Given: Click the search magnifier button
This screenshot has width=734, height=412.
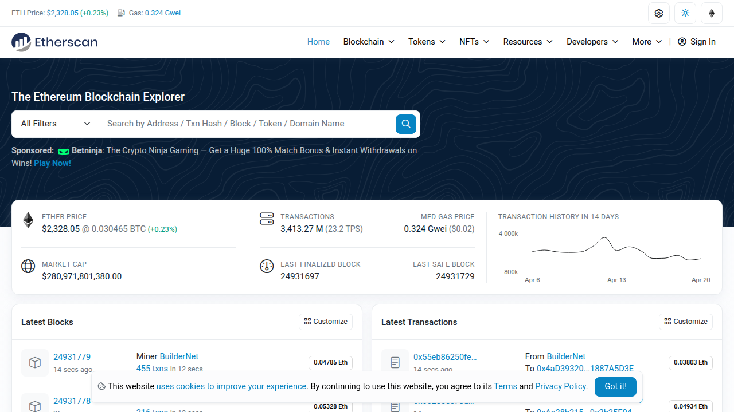Looking at the screenshot, I should coord(405,124).
